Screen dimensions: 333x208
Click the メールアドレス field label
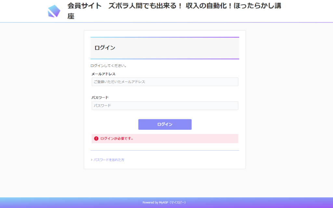click(x=103, y=74)
